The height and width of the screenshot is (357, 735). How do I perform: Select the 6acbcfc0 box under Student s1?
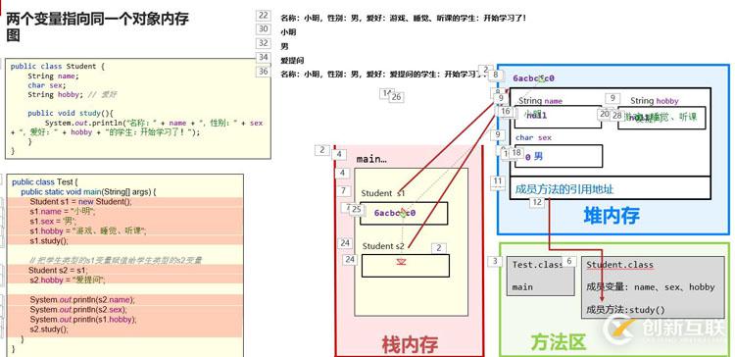(x=404, y=214)
